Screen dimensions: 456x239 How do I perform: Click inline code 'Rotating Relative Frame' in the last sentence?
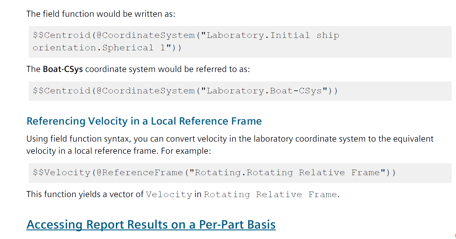pos(270,194)
